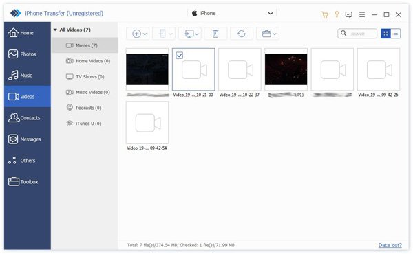Click the iPhone Transfer app logo

click(x=16, y=13)
